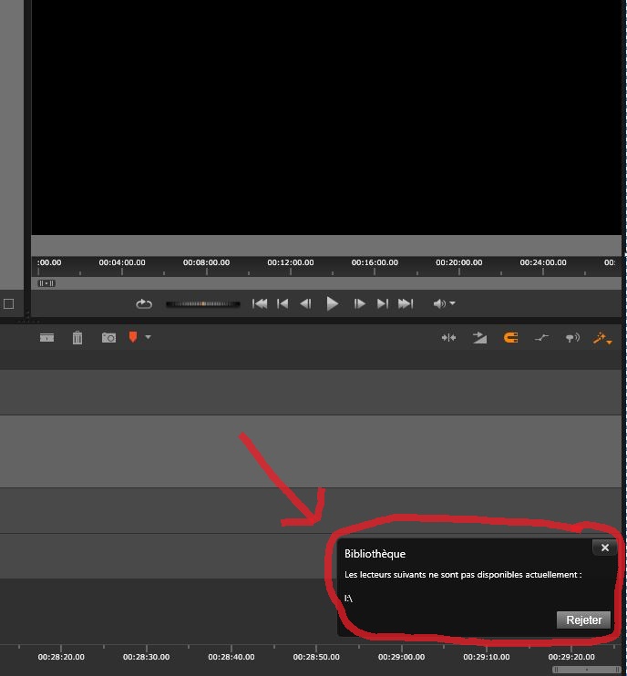
Task: Open the editing mode magic wand menu
Action: 602,338
